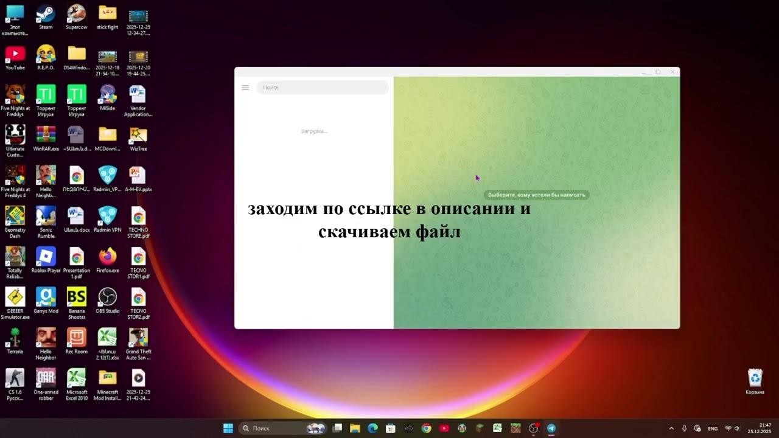Open OBS Studio from the desktop

[x=108, y=301]
